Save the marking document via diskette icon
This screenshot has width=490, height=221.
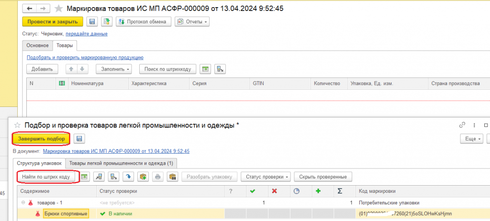click(x=92, y=21)
